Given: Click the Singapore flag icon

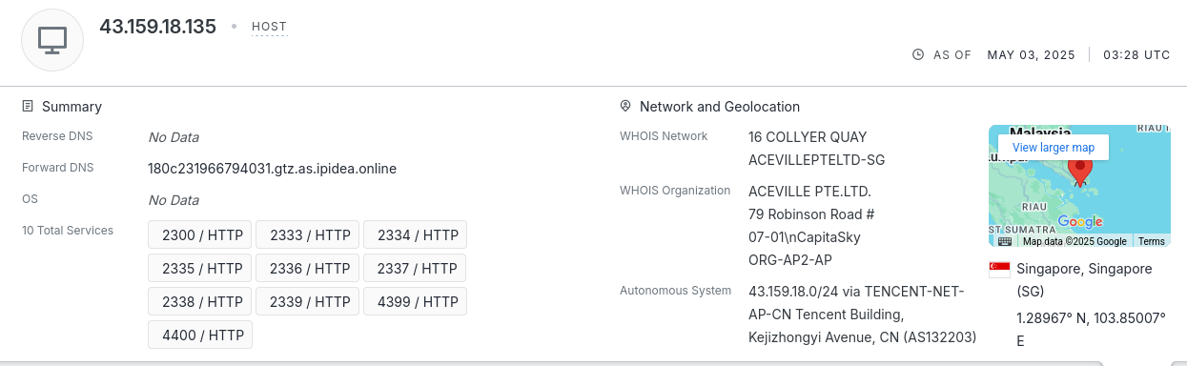Looking at the screenshot, I should pos(999,270).
